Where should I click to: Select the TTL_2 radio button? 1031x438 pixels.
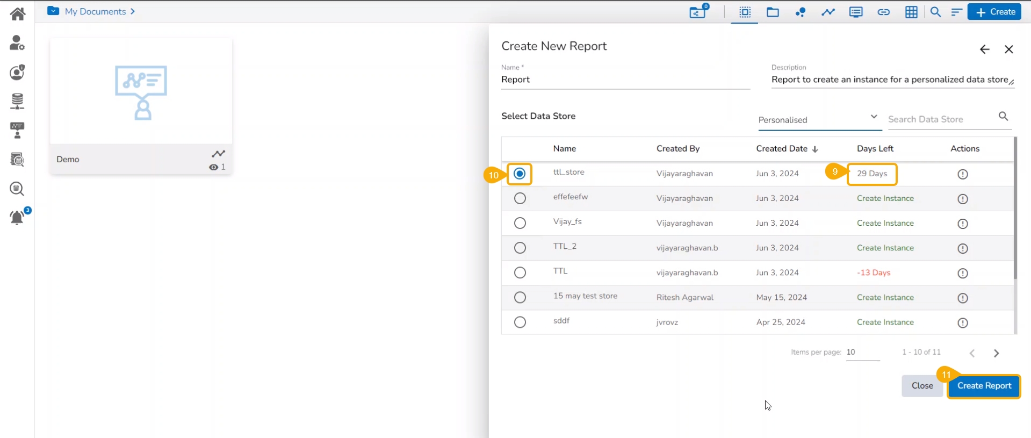tap(520, 248)
